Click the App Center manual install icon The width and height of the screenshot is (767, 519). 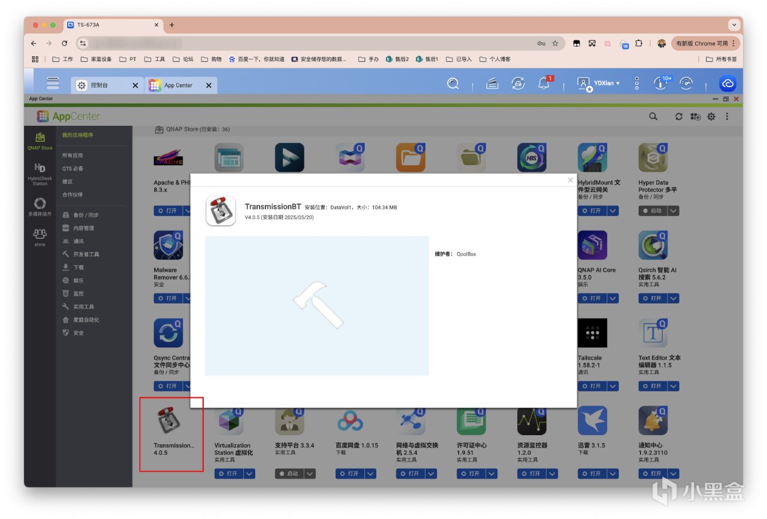tap(695, 117)
